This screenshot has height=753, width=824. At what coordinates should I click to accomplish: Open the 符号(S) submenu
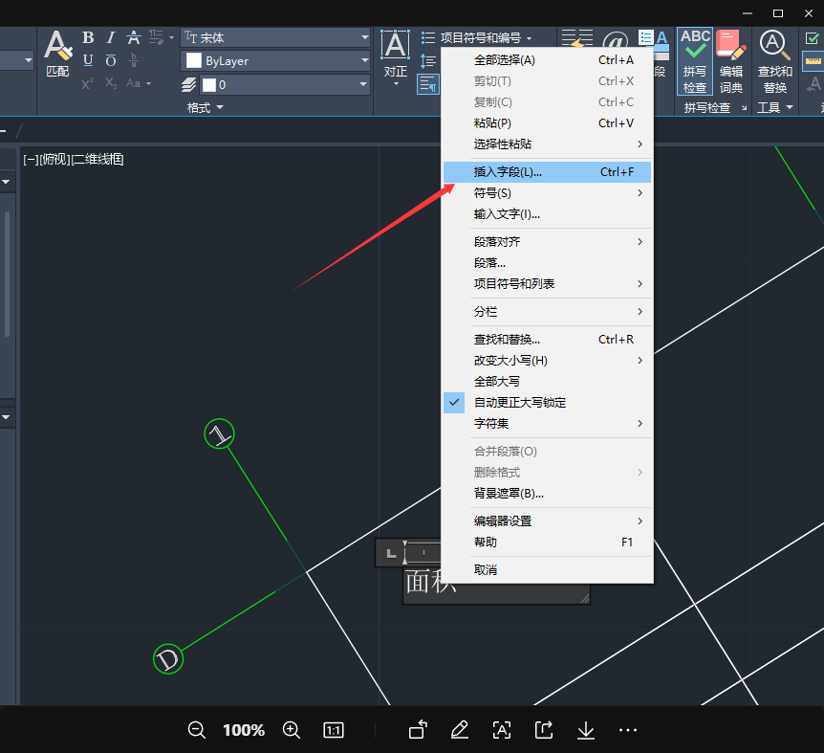click(x=547, y=193)
